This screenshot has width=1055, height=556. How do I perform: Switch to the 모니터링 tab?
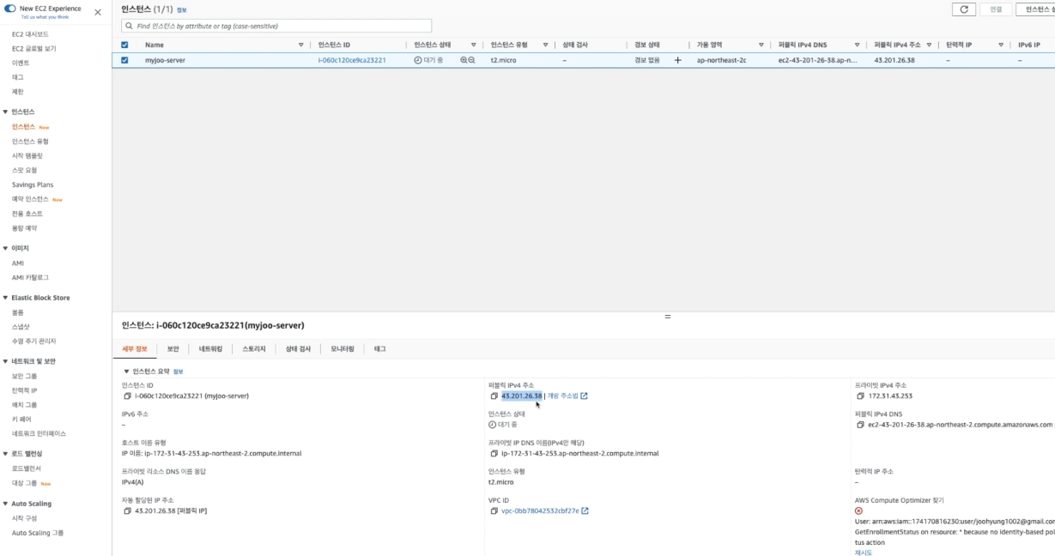tap(343, 349)
